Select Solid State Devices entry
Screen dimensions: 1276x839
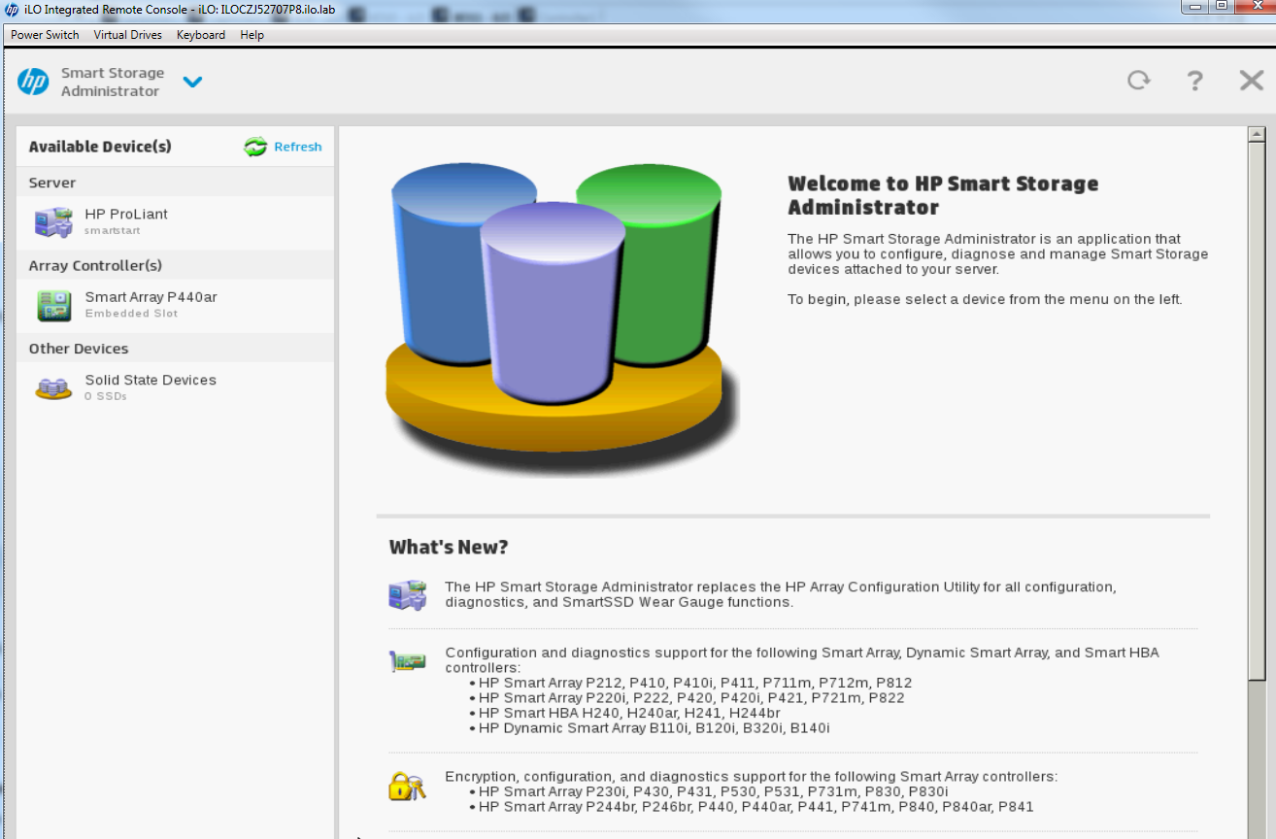(176, 387)
